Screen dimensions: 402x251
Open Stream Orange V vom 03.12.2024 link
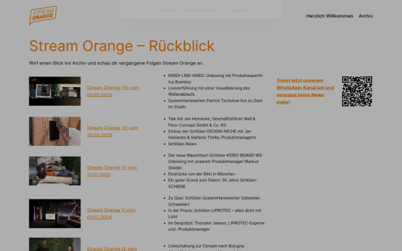[111, 214]
